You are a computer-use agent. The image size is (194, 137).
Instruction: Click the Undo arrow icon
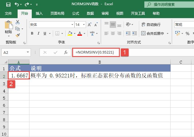click(x=17, y=5)
